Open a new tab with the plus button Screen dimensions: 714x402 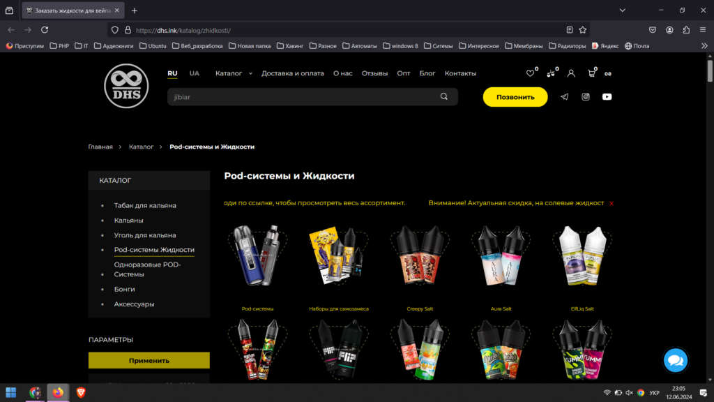click(x=135, y=10)
